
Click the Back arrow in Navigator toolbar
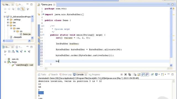pyautogui.click(x=5, y=9)
